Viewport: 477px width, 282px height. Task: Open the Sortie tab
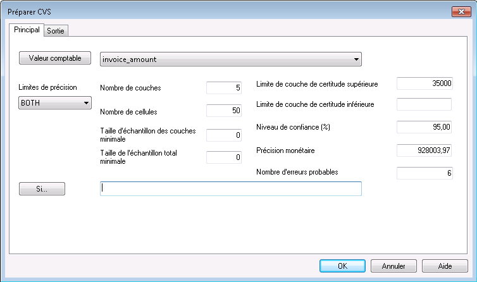point(56,30)
